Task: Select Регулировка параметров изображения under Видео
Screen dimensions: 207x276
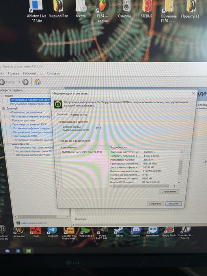Action: coord(30,104)
